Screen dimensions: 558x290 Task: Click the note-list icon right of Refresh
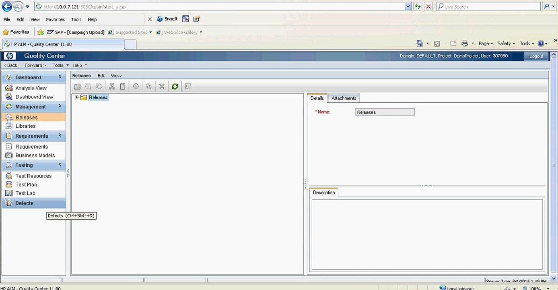click(188, 87)
